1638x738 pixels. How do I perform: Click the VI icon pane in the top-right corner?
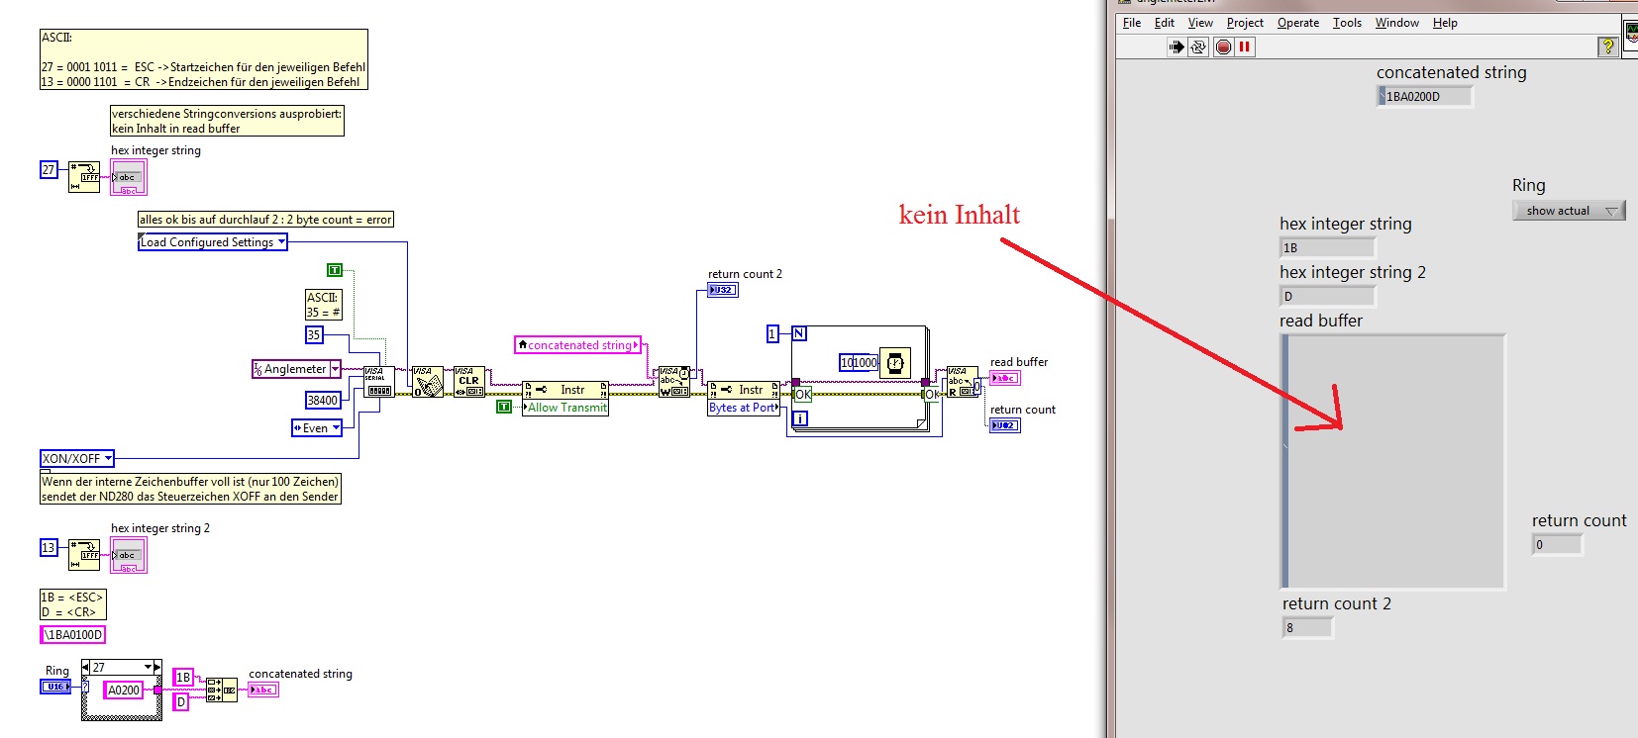tap(1631, 32)
